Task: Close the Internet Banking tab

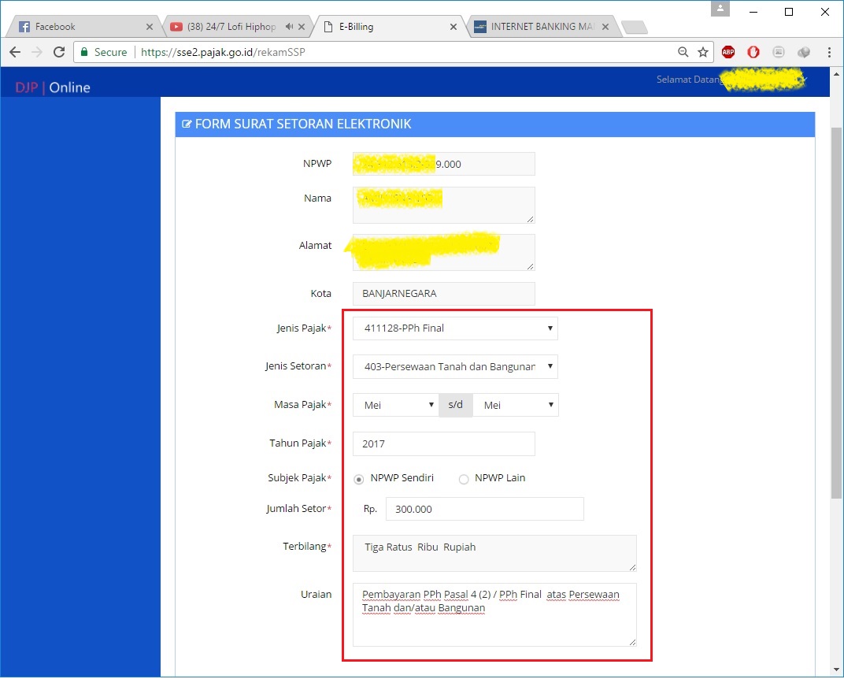Action: [x=605, y=26]
